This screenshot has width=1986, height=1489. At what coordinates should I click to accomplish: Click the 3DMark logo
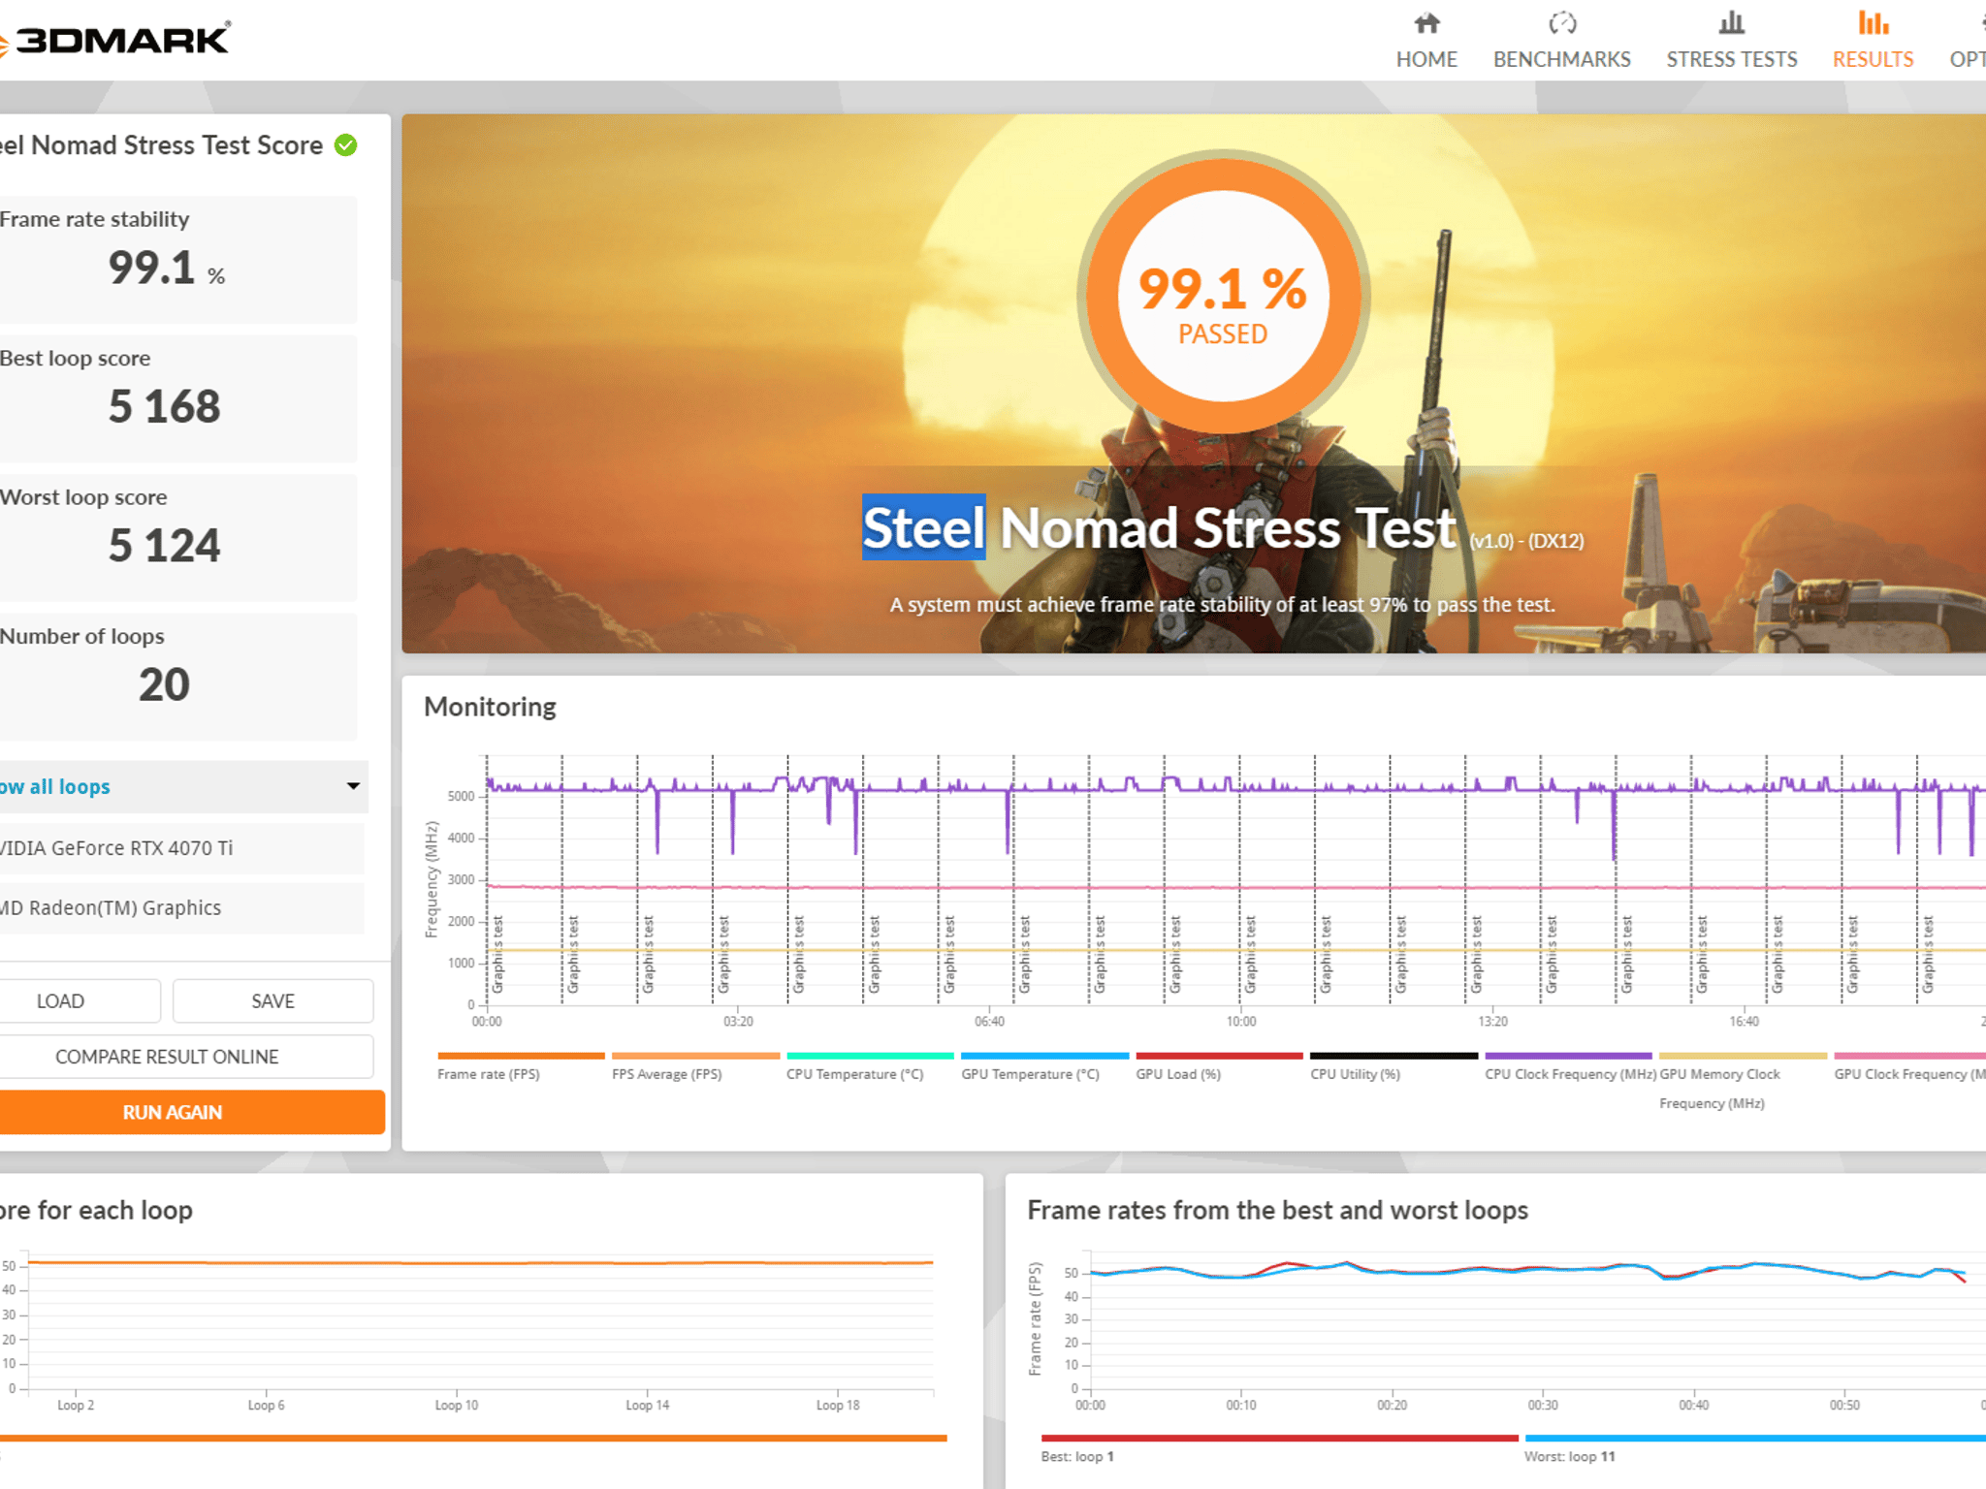[114, 40]
